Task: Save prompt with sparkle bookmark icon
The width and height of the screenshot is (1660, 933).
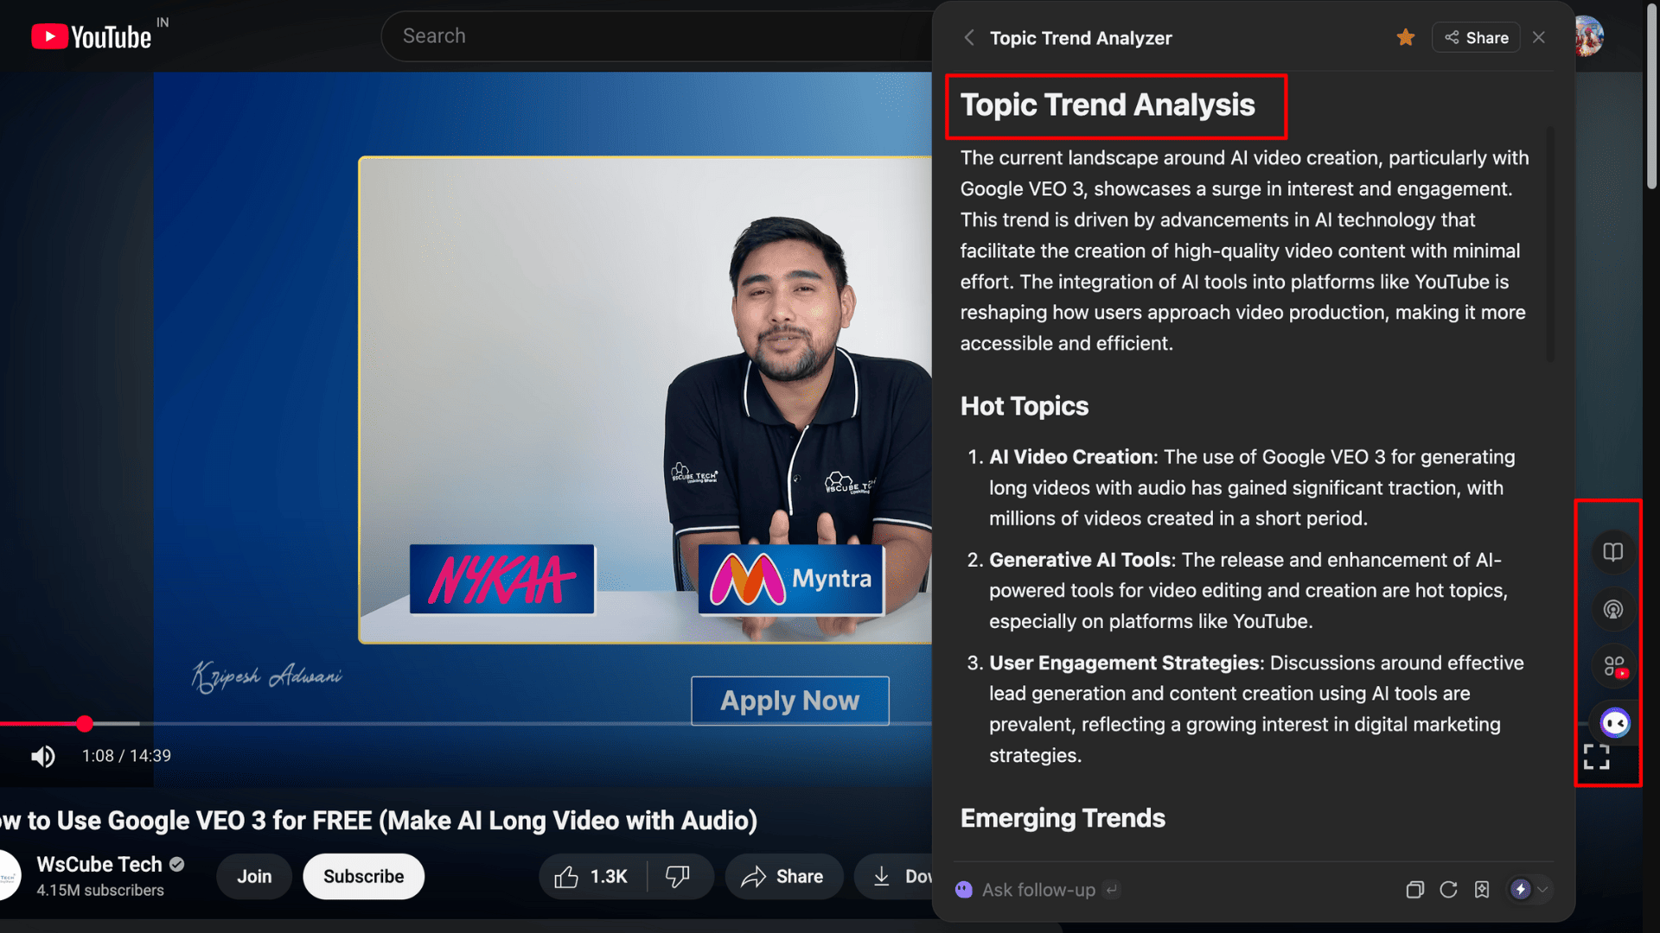Action: point(1482,890)
